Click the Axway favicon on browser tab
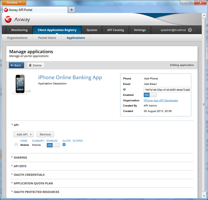Viewport: 208px width, 200px height. tap(6, 10)
